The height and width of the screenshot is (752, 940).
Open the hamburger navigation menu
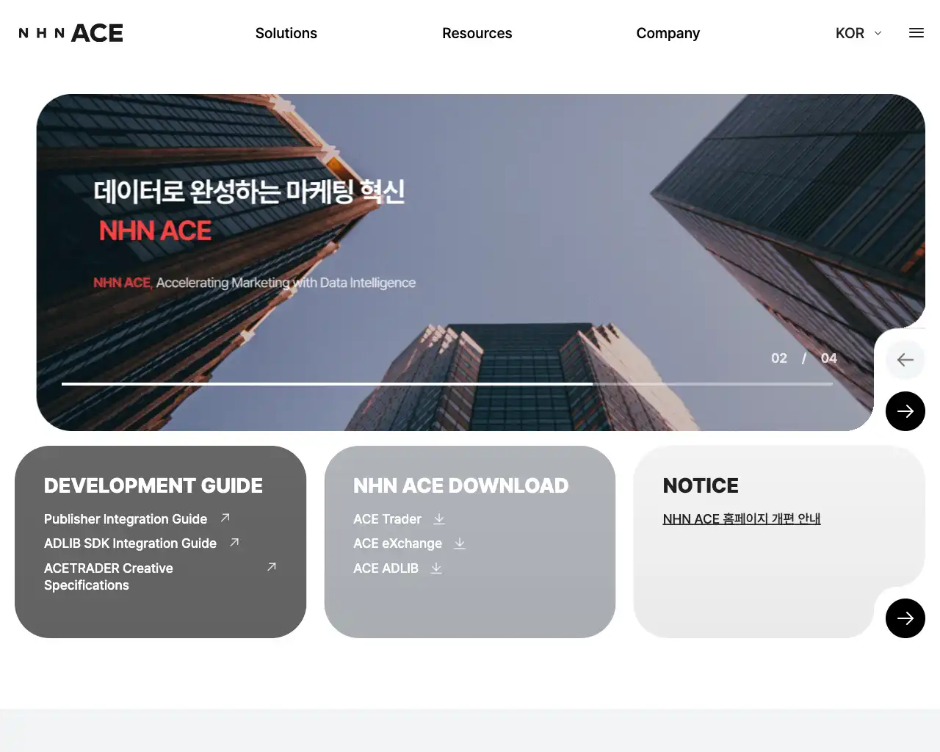[x=916, y=32]
